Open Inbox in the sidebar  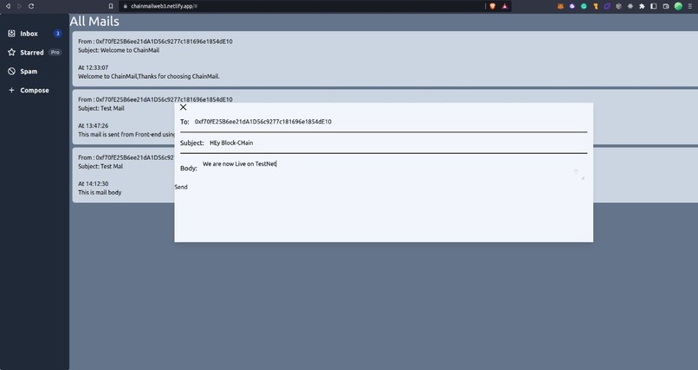click(35, 34)
